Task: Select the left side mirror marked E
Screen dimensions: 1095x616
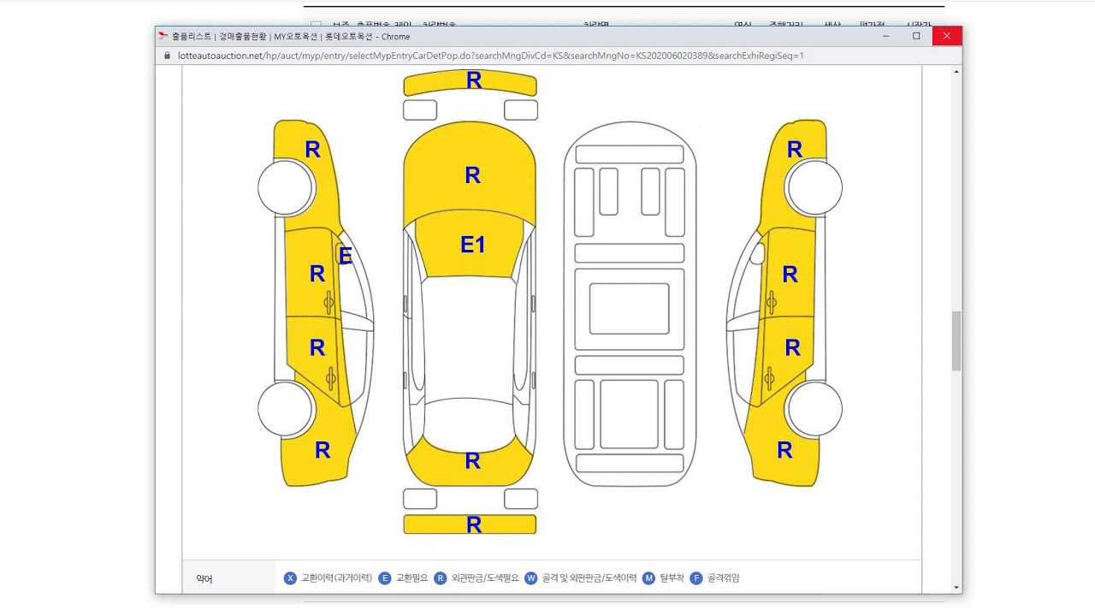Action: pyautogui.click(x=346, y=255)
